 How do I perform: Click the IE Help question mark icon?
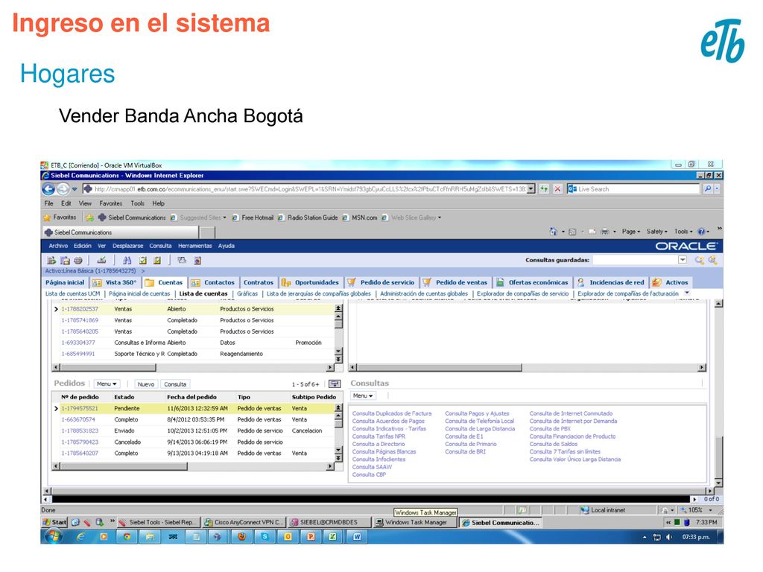pyautogui.click(x=701, y=232)
